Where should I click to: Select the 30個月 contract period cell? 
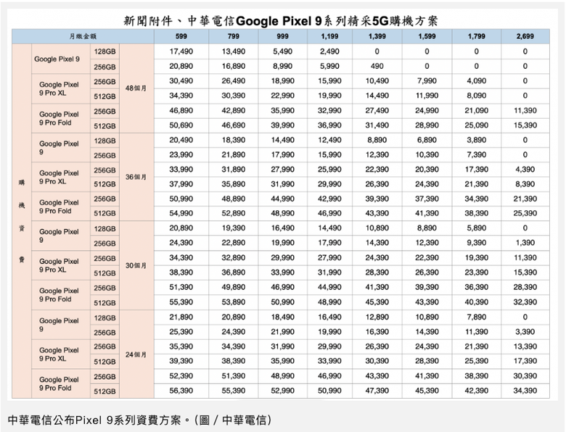[x=136, y=266]
